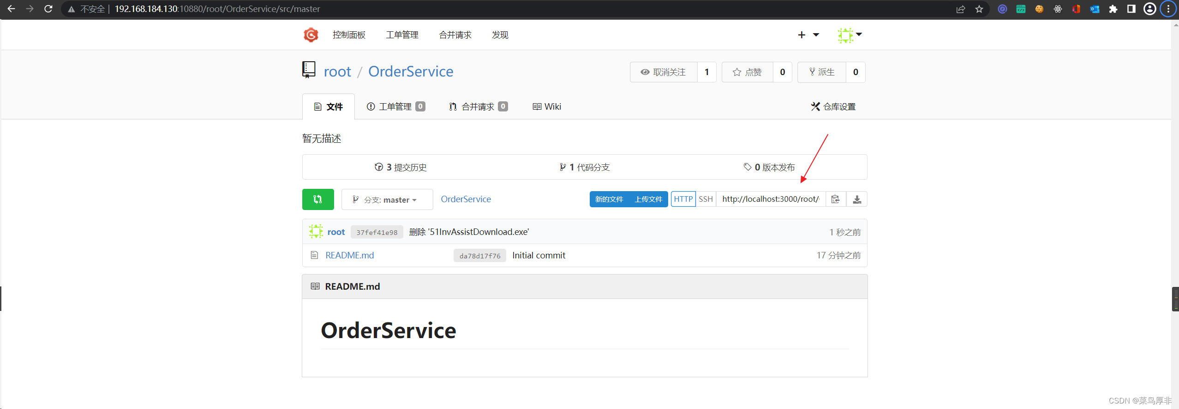Viewport: 1179px width, 409px height.
Task: Click repository book icon beside root
Action: (308, 70)
